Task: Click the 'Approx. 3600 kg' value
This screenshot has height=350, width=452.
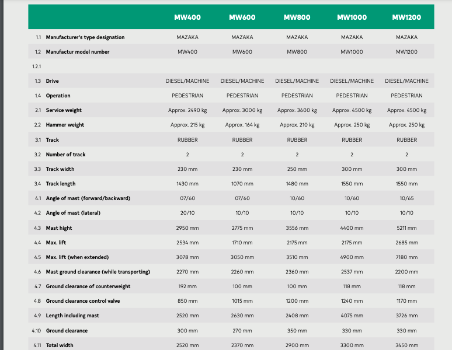Action: (x=297, y=110)
